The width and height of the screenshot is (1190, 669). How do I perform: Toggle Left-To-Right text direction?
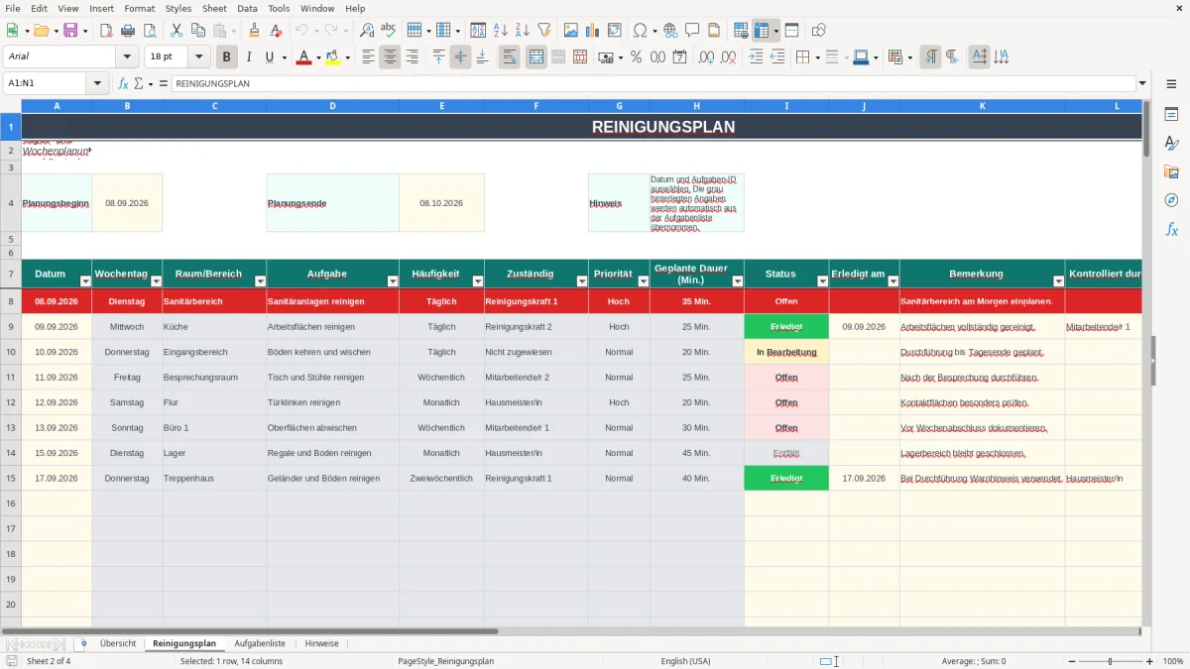coord(930,57)
